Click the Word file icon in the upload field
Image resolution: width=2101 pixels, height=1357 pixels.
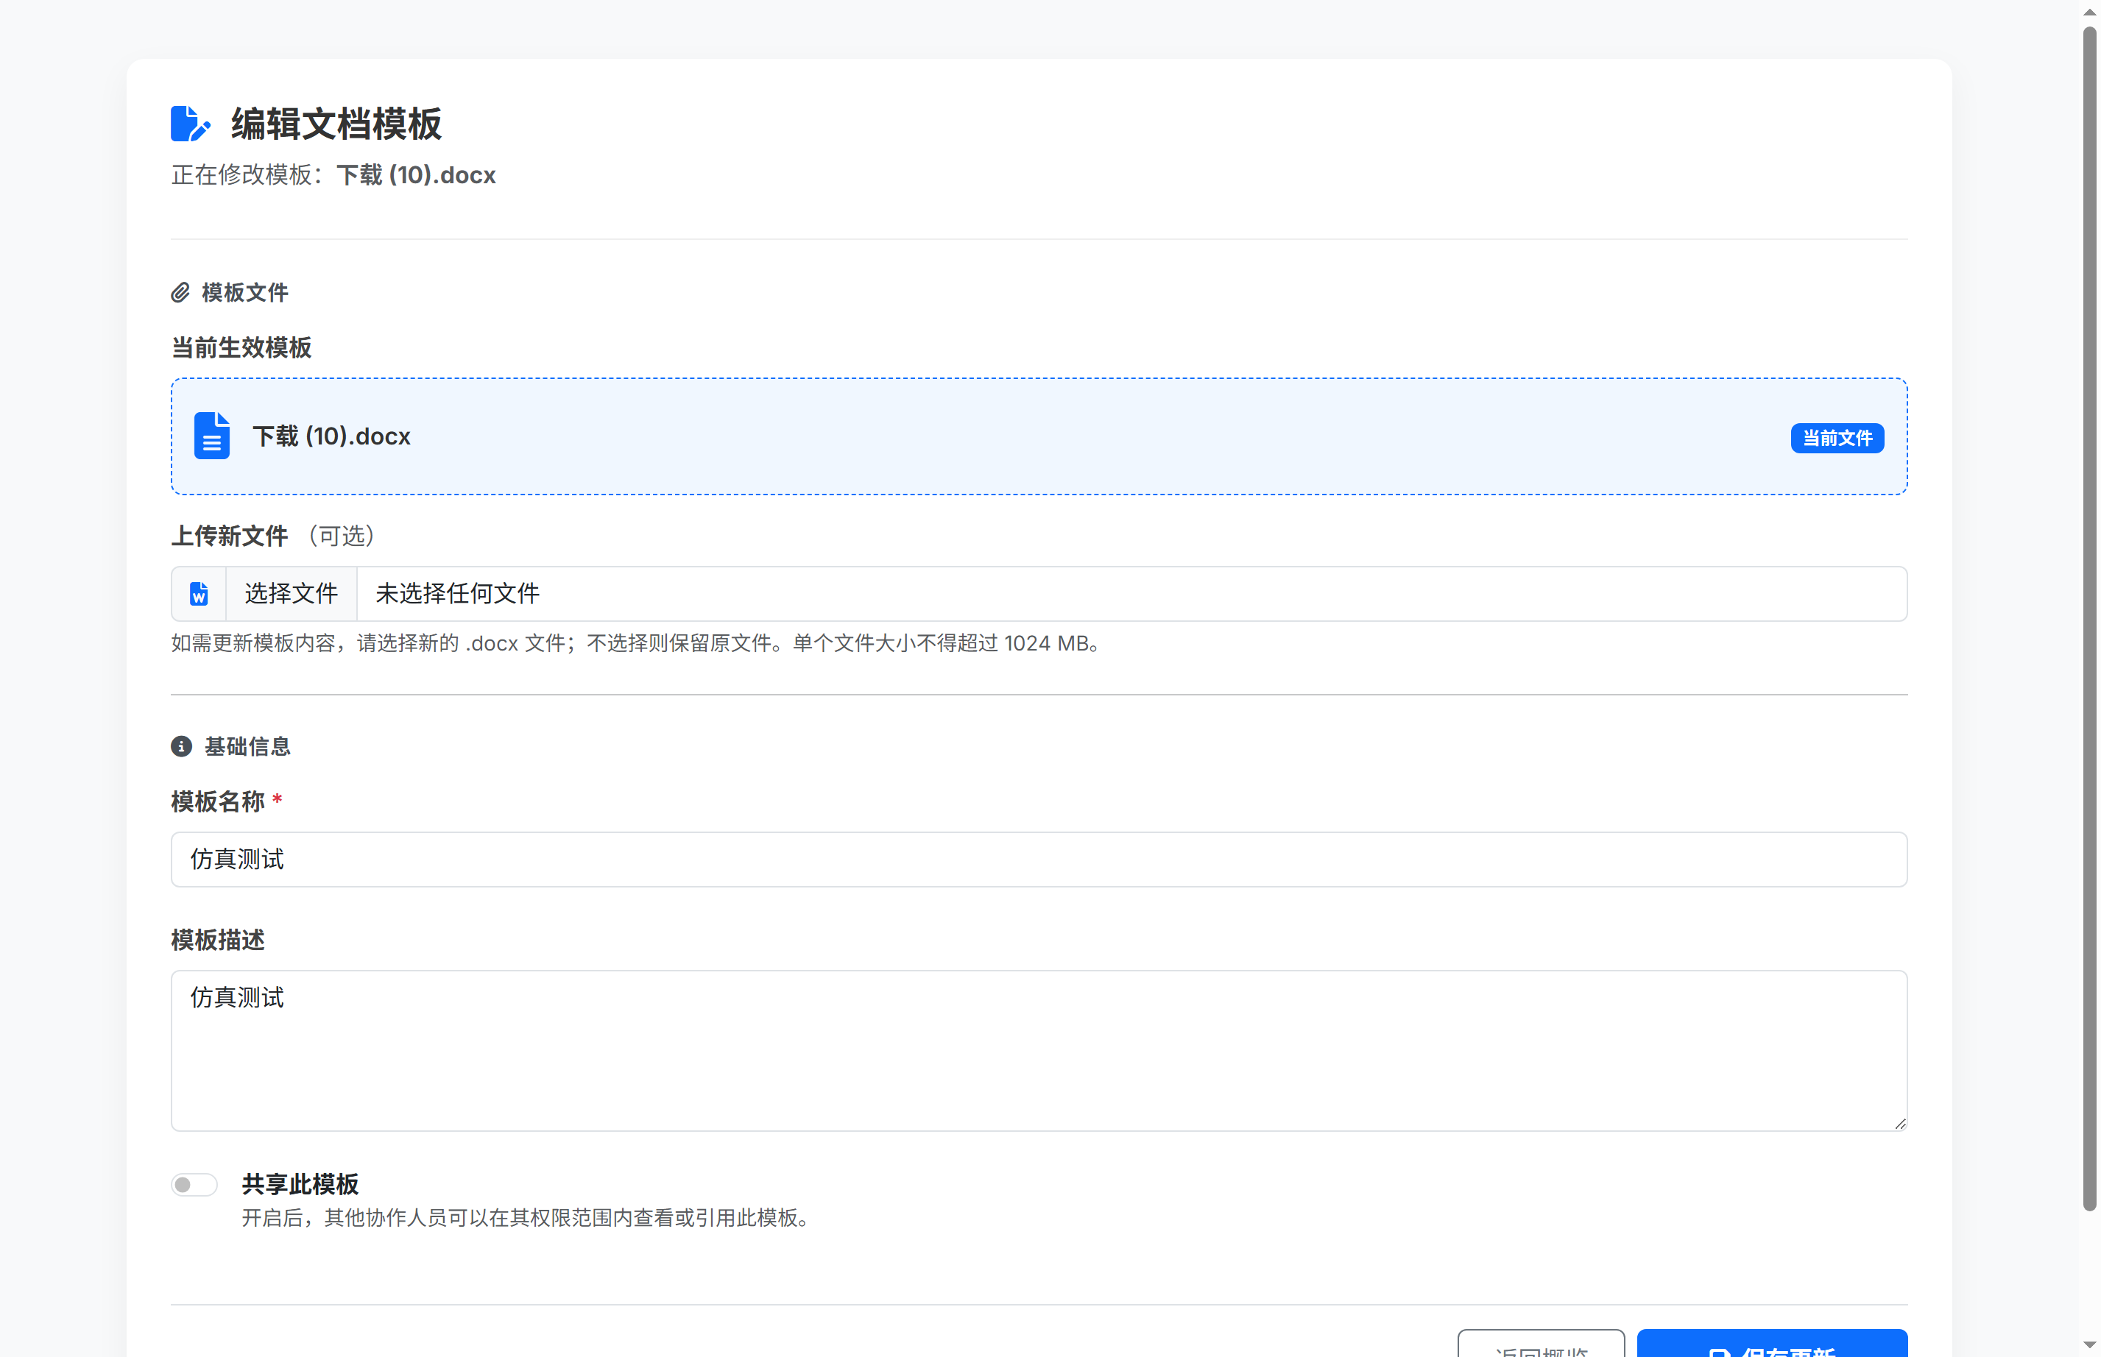point(199,594)
